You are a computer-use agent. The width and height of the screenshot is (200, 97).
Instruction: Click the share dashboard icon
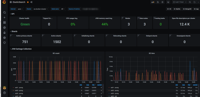coord(31,2)
